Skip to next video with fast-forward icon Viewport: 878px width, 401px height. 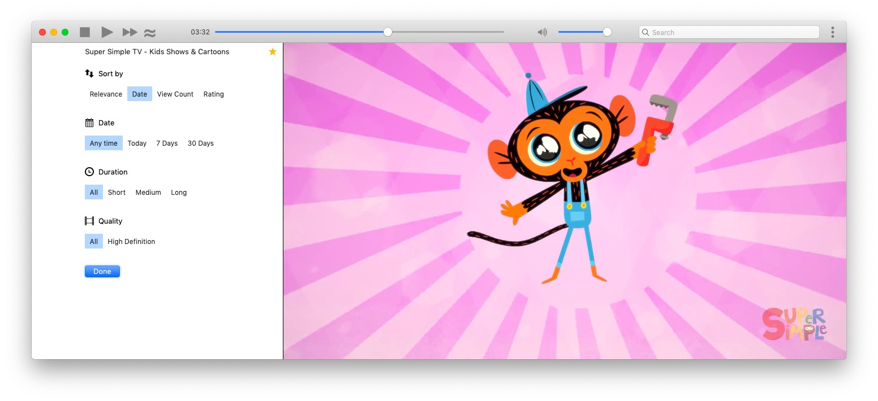pos(130,32)
